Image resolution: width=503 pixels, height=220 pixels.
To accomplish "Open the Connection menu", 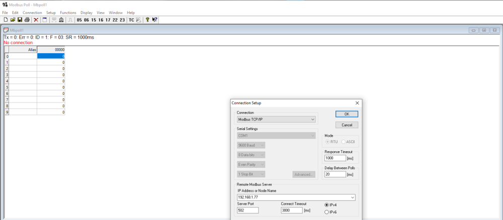I will click(32, 13).
